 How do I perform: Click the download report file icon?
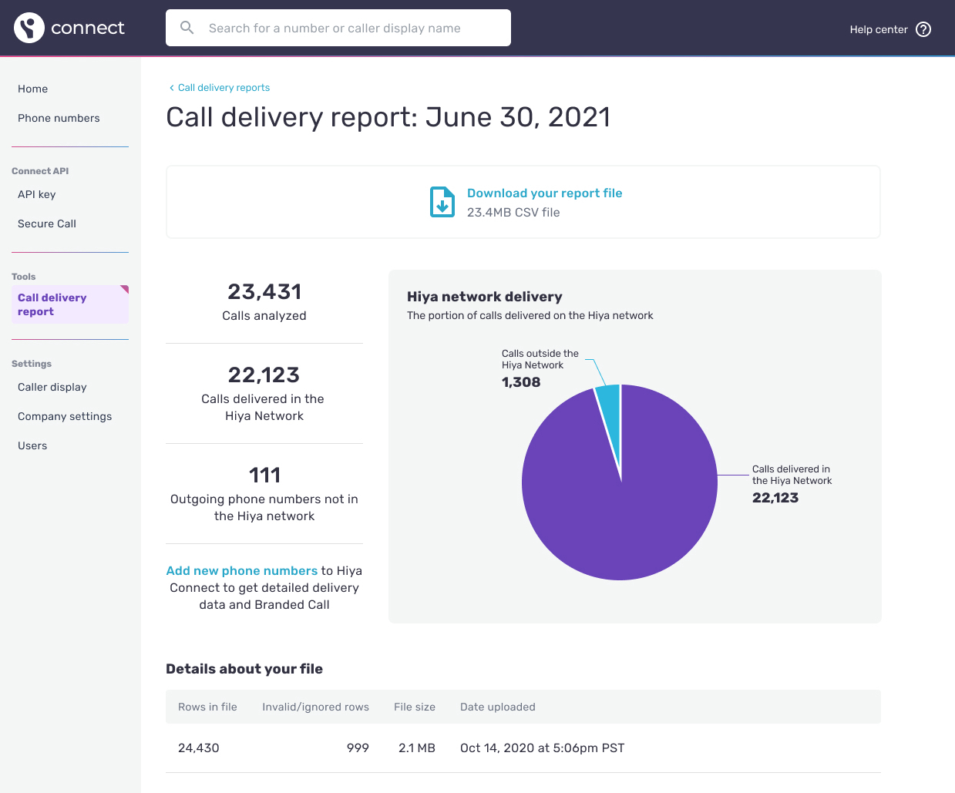click(x=442, y=202)
